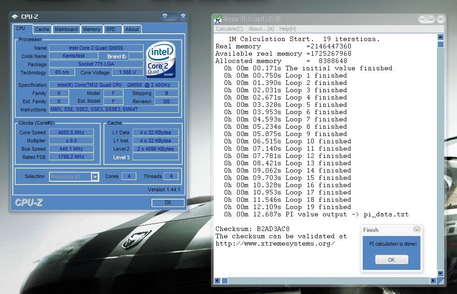The width and height of the screenshot is (457, 294).
Task: Click the Super PI scroll left arrow
Action: [x=217, y=281]
